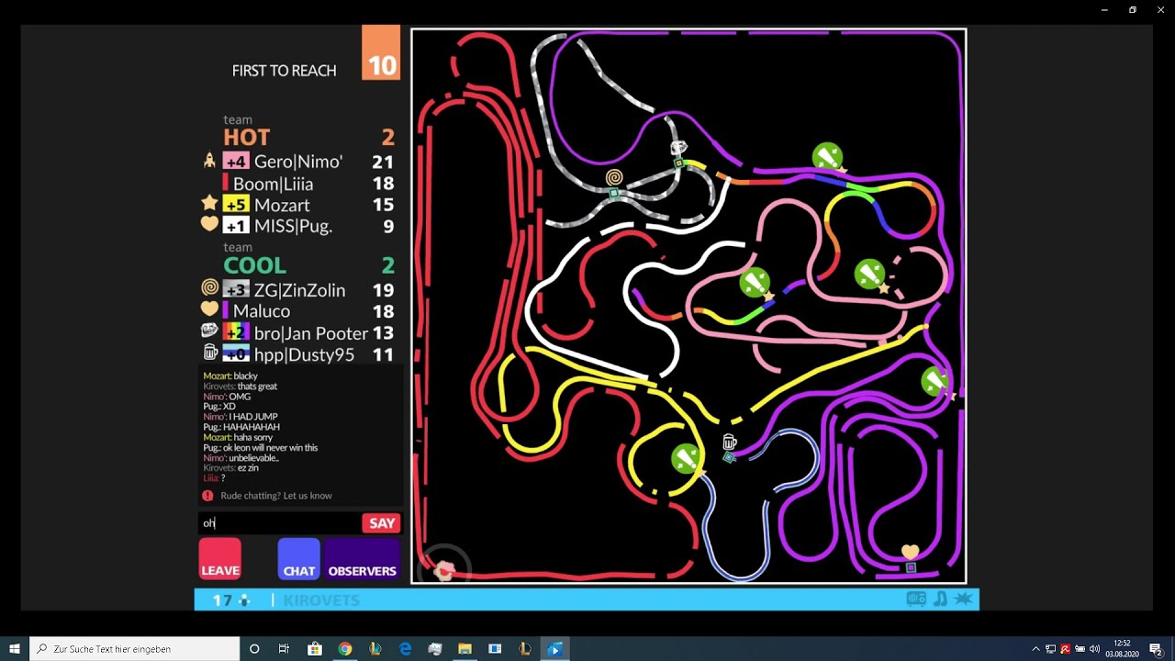Click the team COOL heading
Viewport: 1175px width, 661px height.
pos(254,265)
